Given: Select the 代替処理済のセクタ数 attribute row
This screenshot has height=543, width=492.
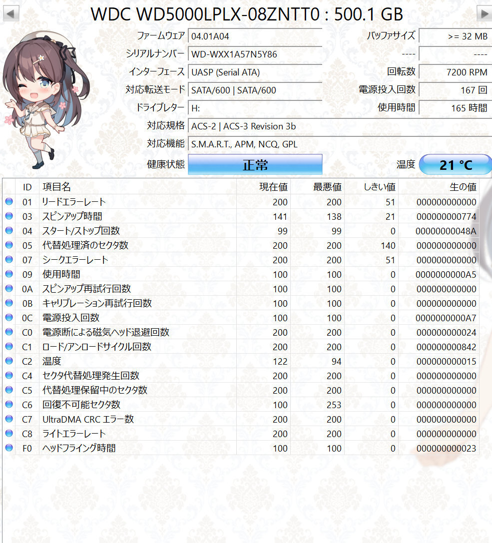Looking at the screenshot, I should click(241, 245).
